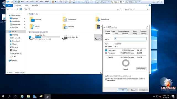Close the it (E:) Properties dialog
Screen dimensions: 177x99
click(147, 27)
